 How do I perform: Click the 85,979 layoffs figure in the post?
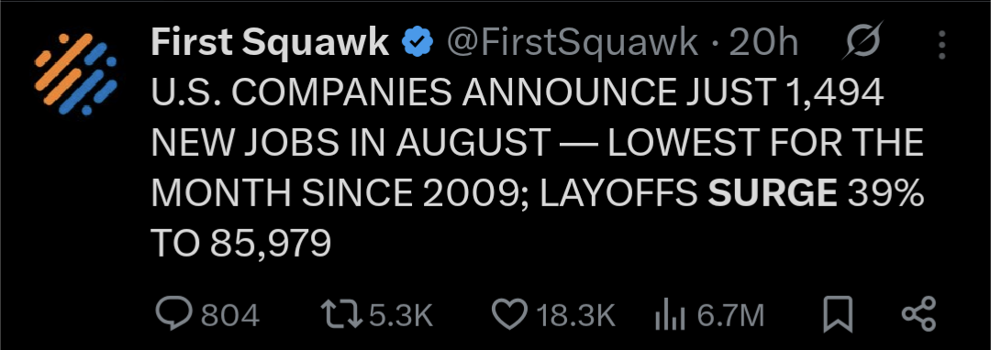pyautogui.click(x=271, y=244)
